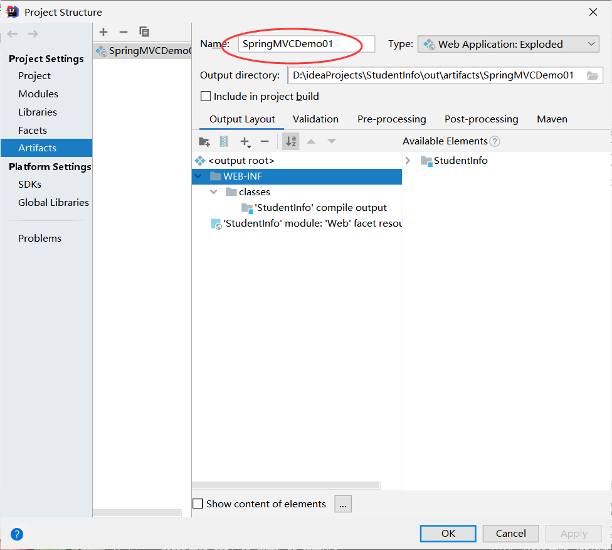Copy the selected artifact
This screenshot has width=612, height=550.
(144, 32)
